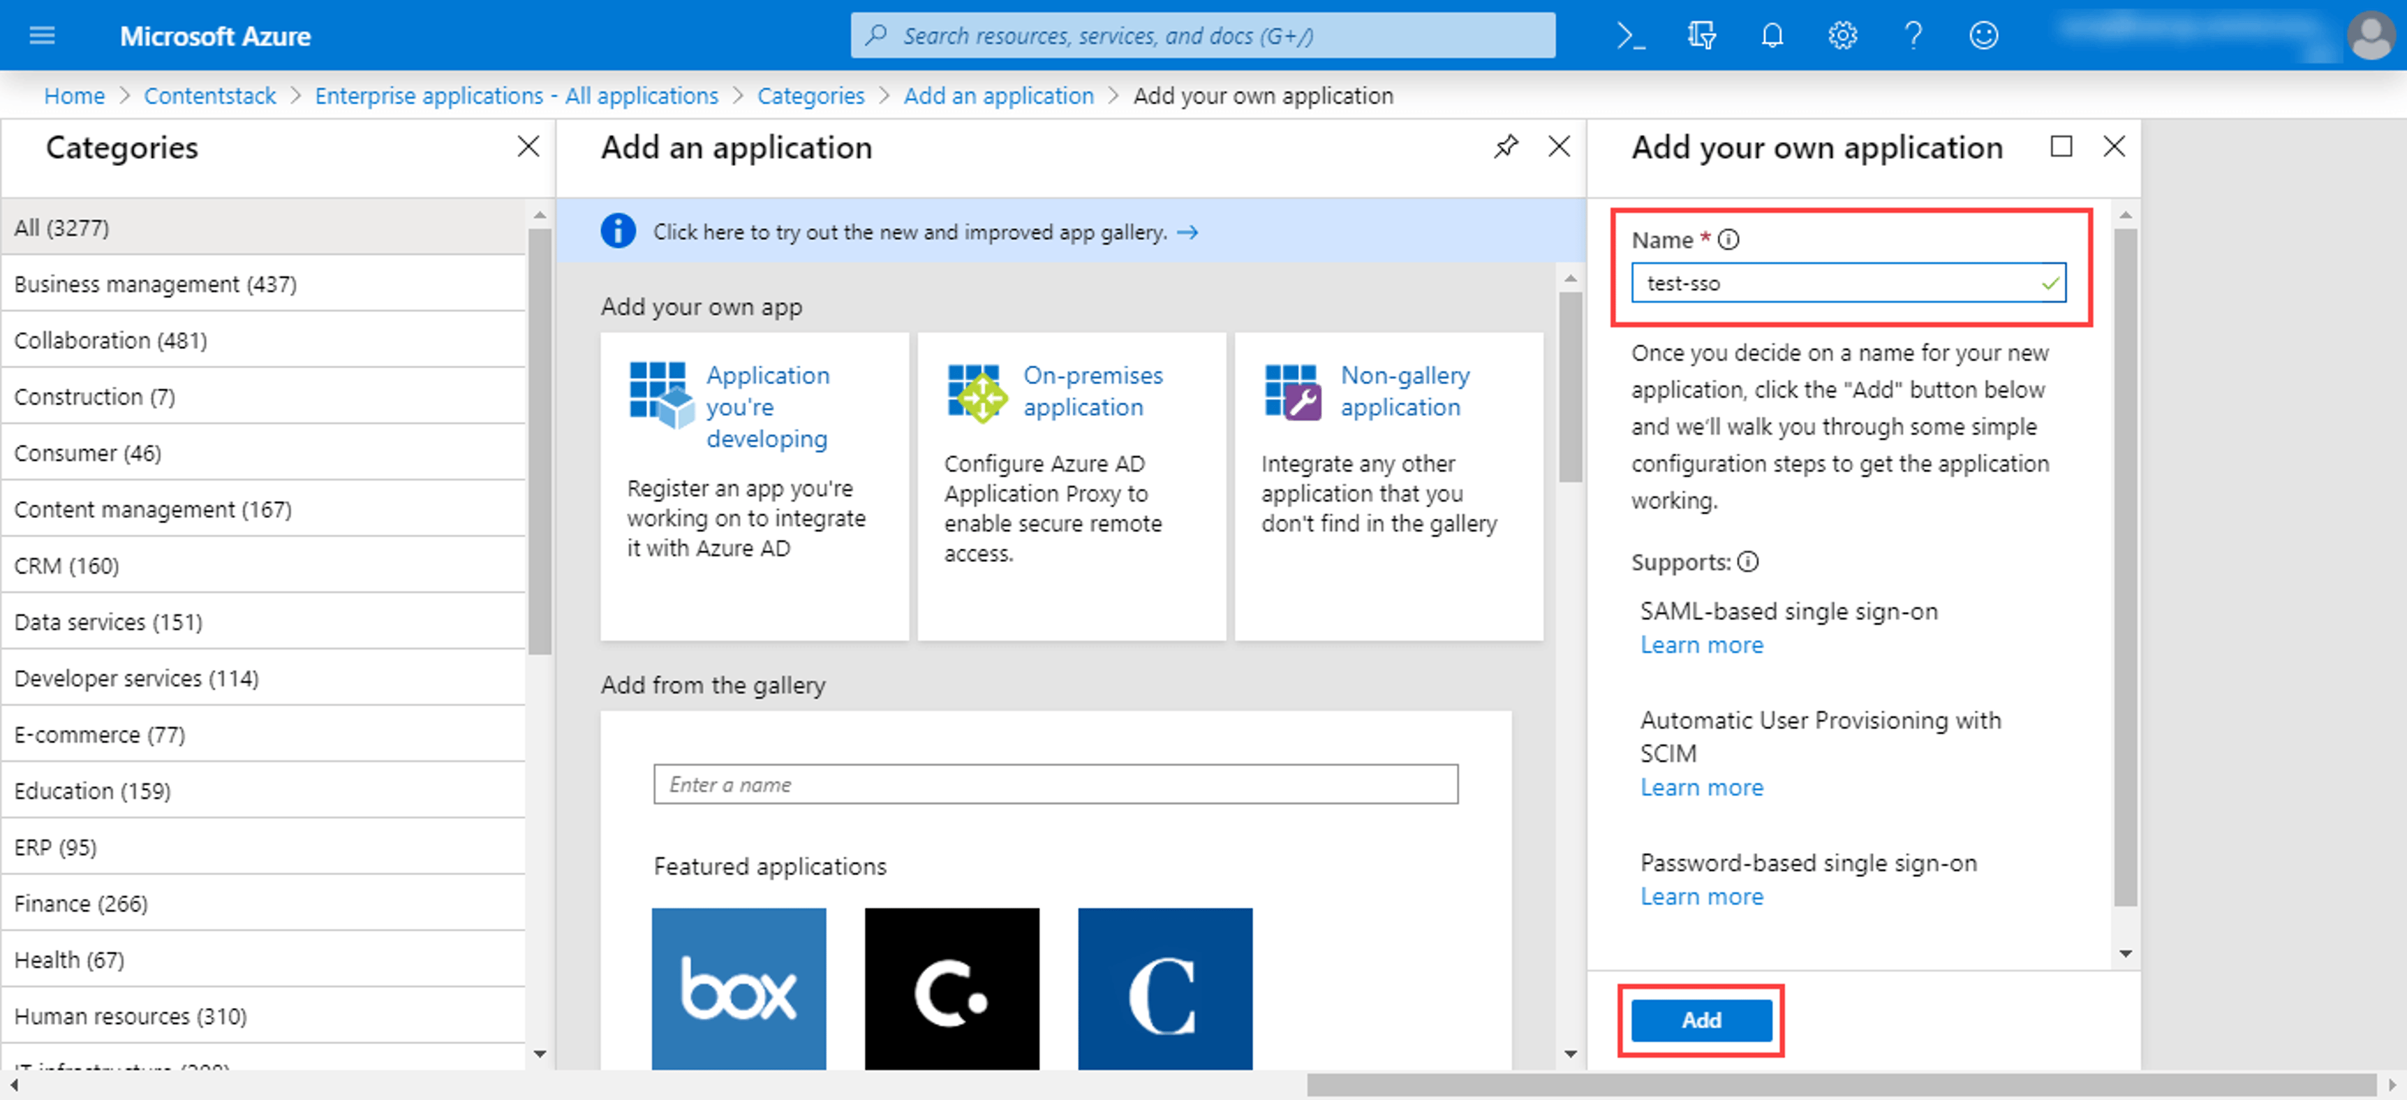Go to Home in the breadcrumb
Viewport: 2407px width, 1100px height.
coord(75,95)
